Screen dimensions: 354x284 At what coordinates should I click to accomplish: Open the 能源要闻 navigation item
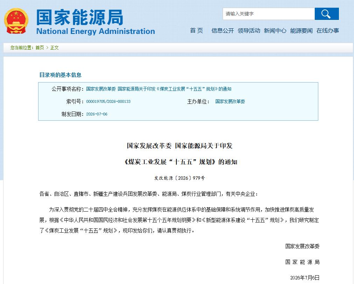tap(301, 30)
